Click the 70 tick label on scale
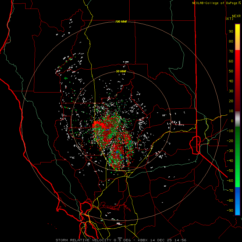The height and width of the screenshot is (242, 242). 231,51
